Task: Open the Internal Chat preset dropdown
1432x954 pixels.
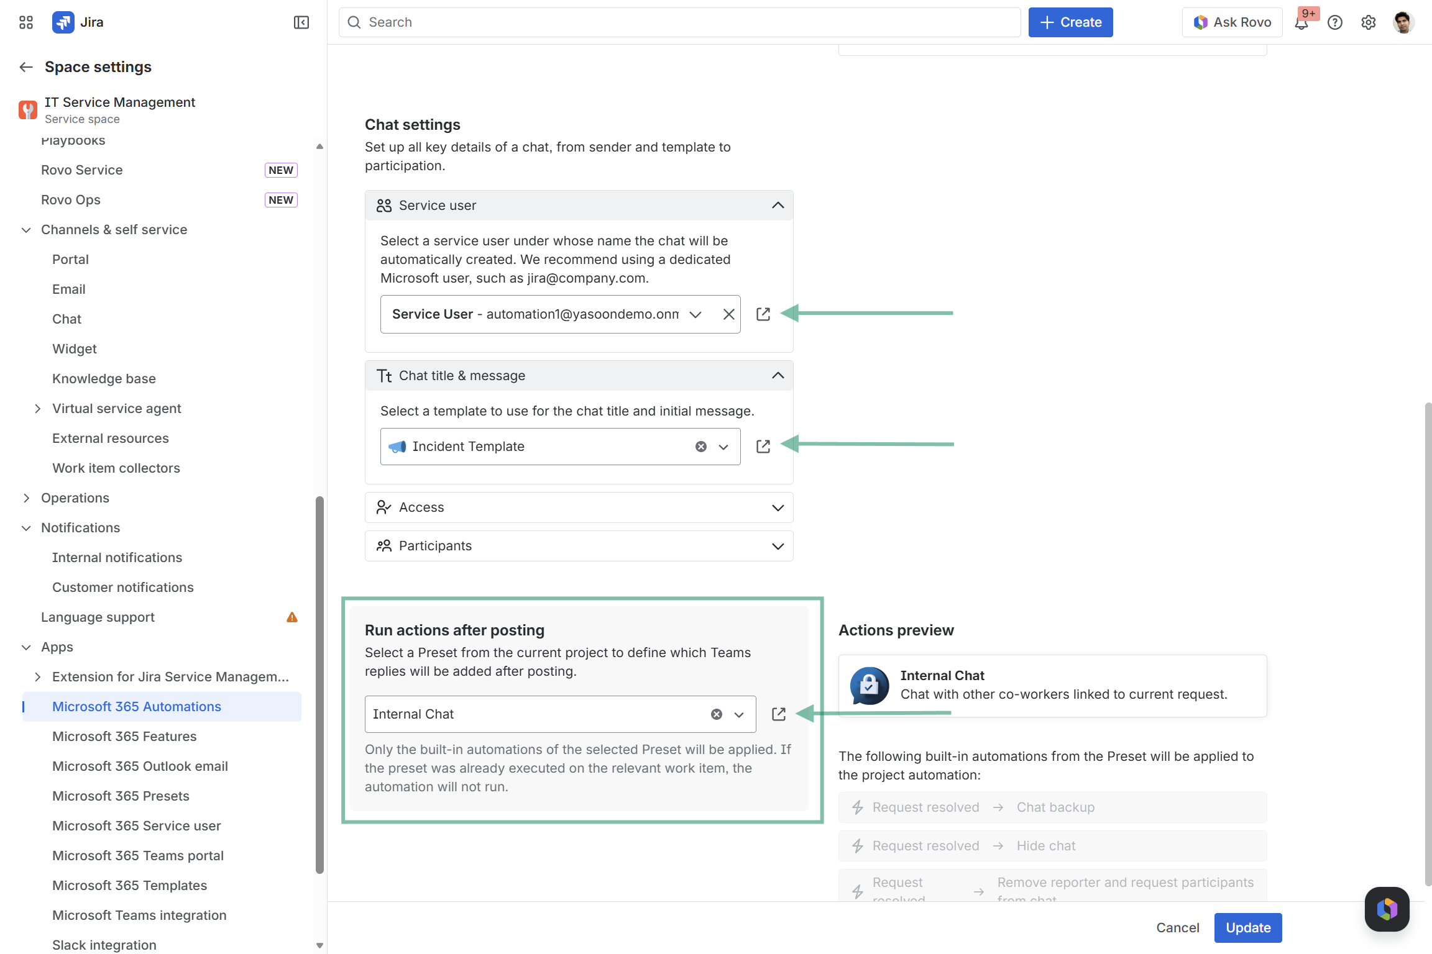Action: click(x=739, y=714)
